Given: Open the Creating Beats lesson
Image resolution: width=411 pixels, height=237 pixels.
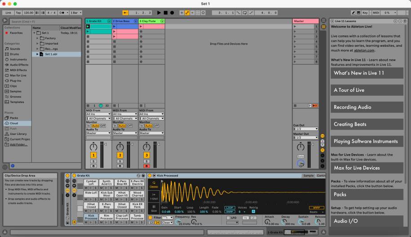Looking at the screenshot, I should (367, 124).
